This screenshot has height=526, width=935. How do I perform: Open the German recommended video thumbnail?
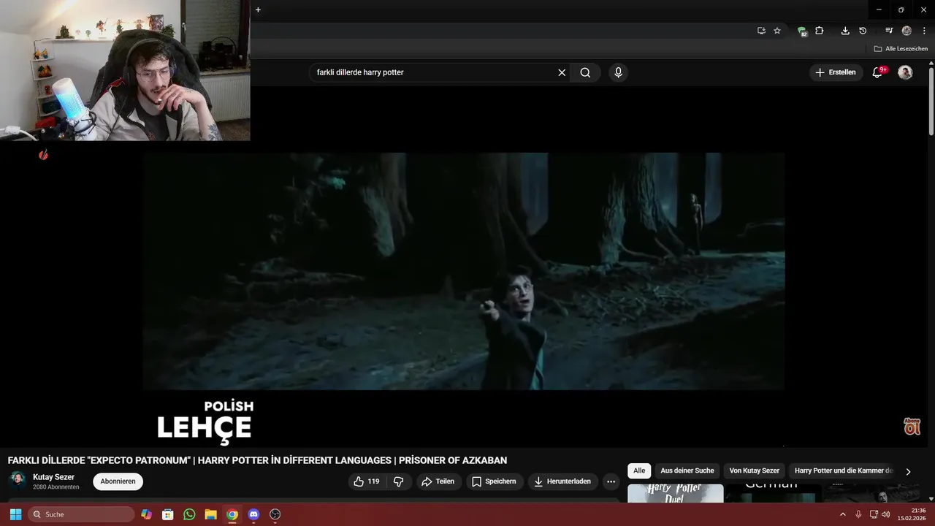773,493
